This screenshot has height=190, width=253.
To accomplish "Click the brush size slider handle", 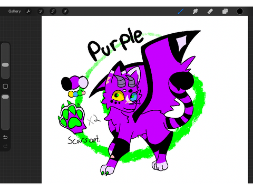I will [x=5, y=65].
